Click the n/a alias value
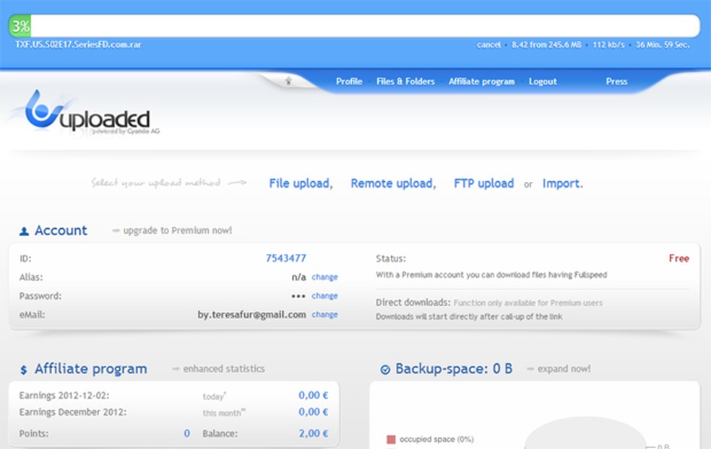 tap(298, 276)
